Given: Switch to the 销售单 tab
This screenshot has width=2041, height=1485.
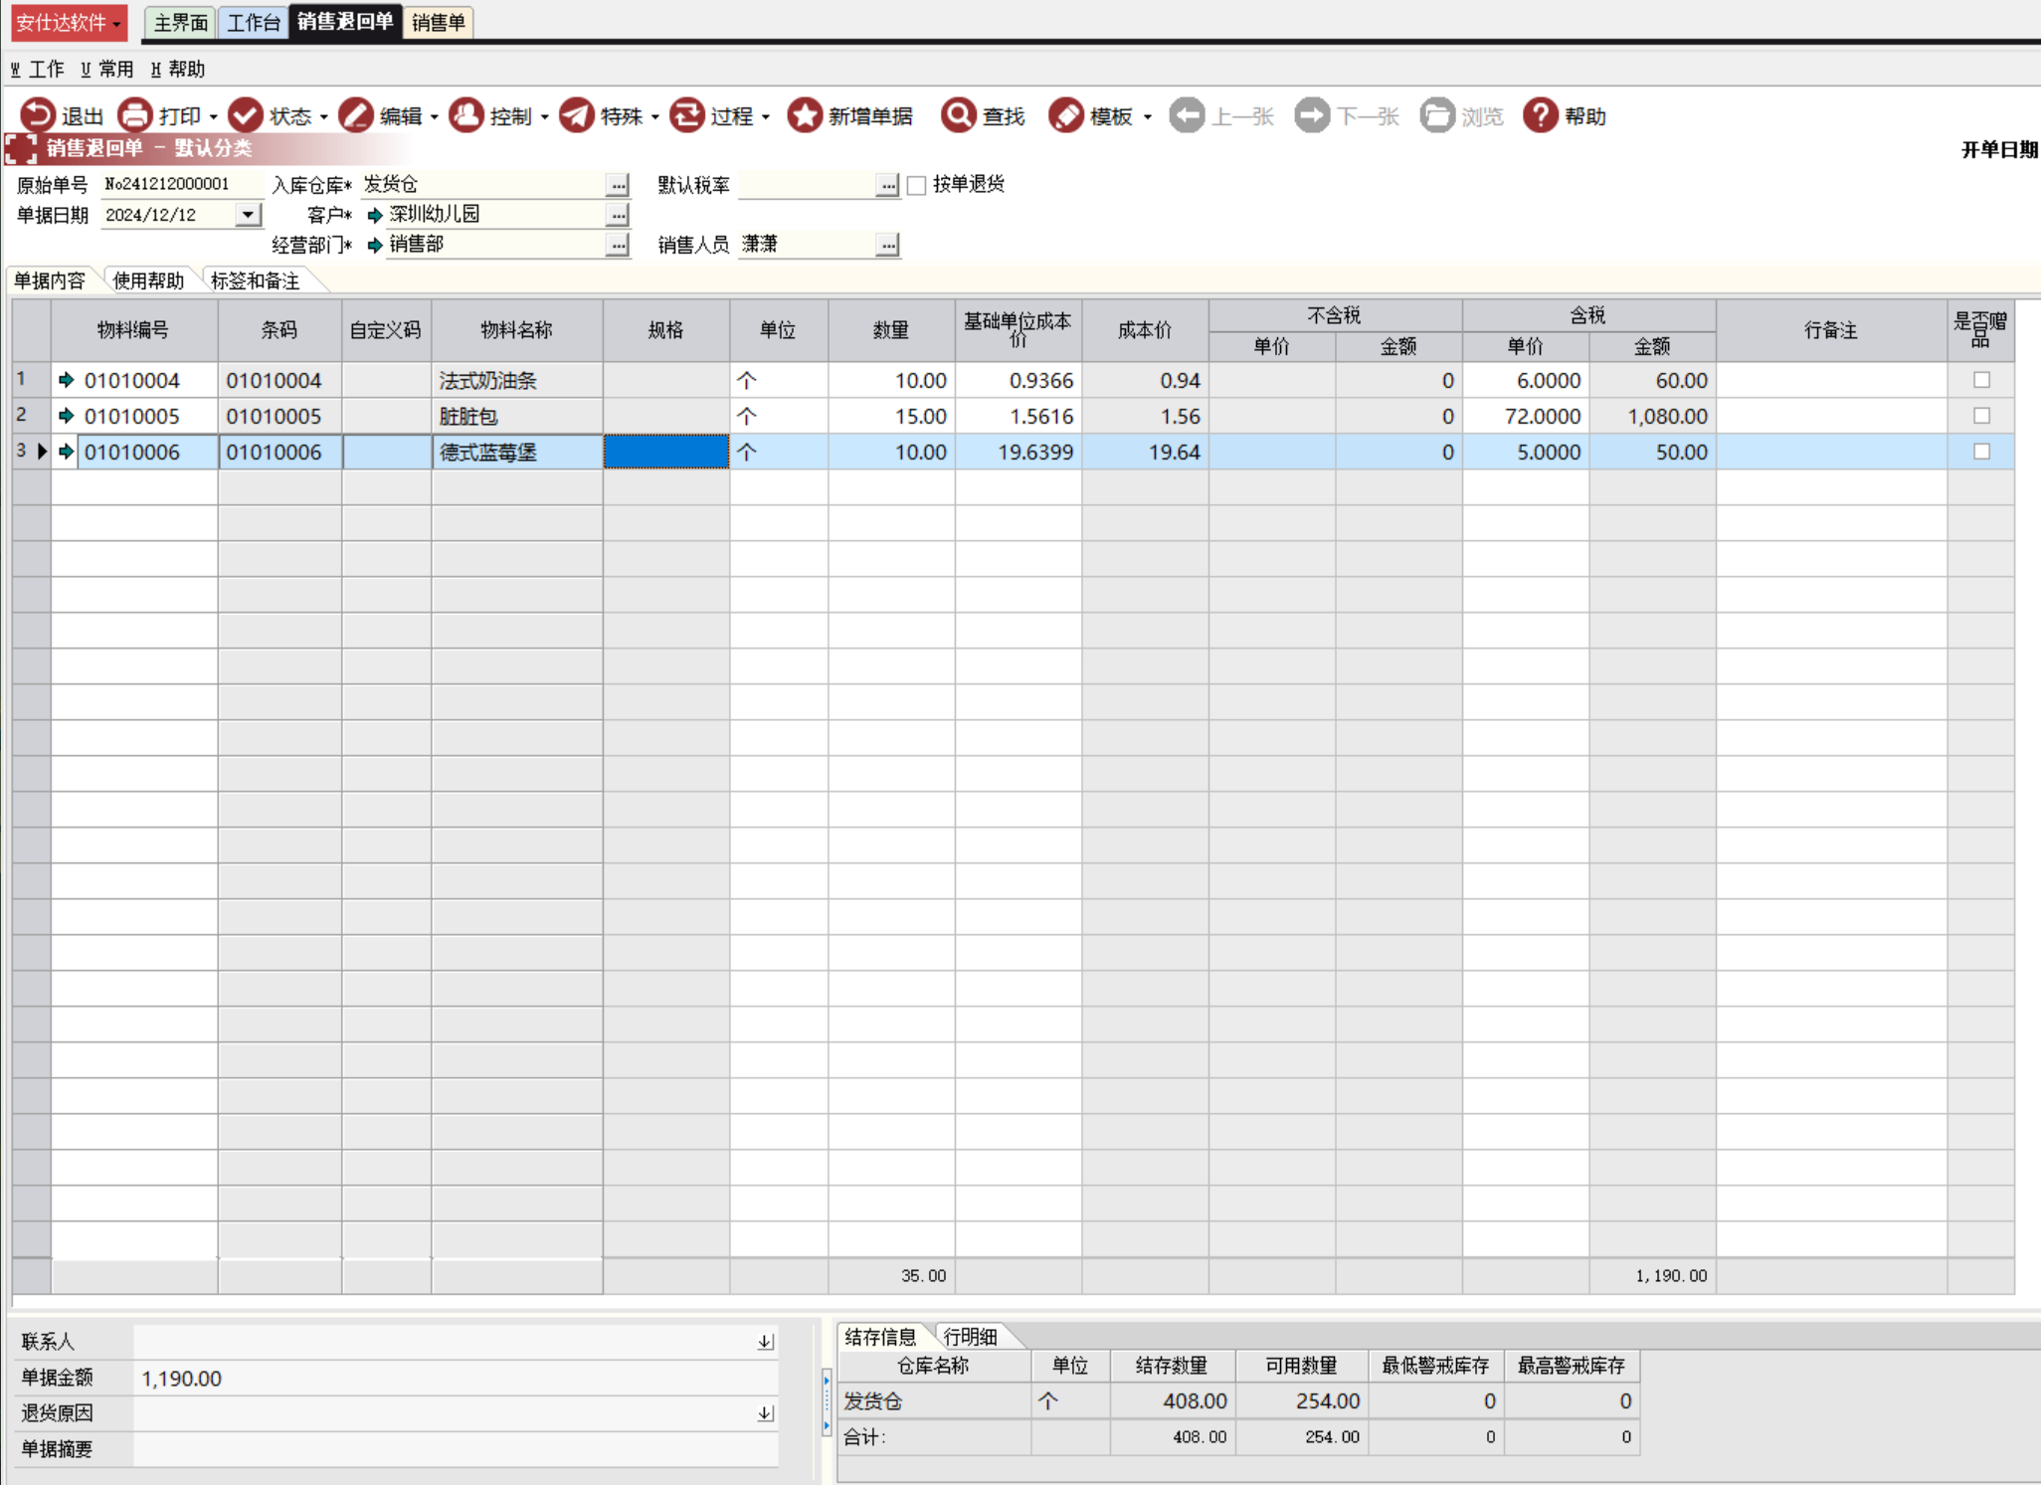Looking at the screenshot, I should point(438,22).
